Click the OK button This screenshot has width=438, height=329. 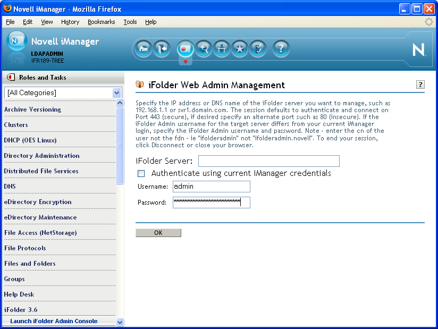(158, 233)
